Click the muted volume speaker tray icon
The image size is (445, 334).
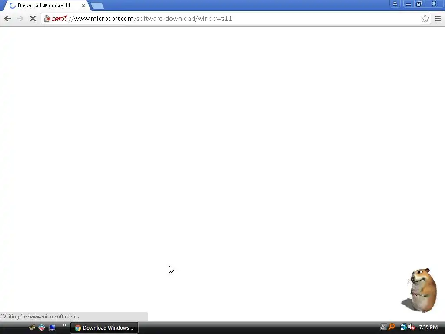pyautogui.click(x=412, y=327)
